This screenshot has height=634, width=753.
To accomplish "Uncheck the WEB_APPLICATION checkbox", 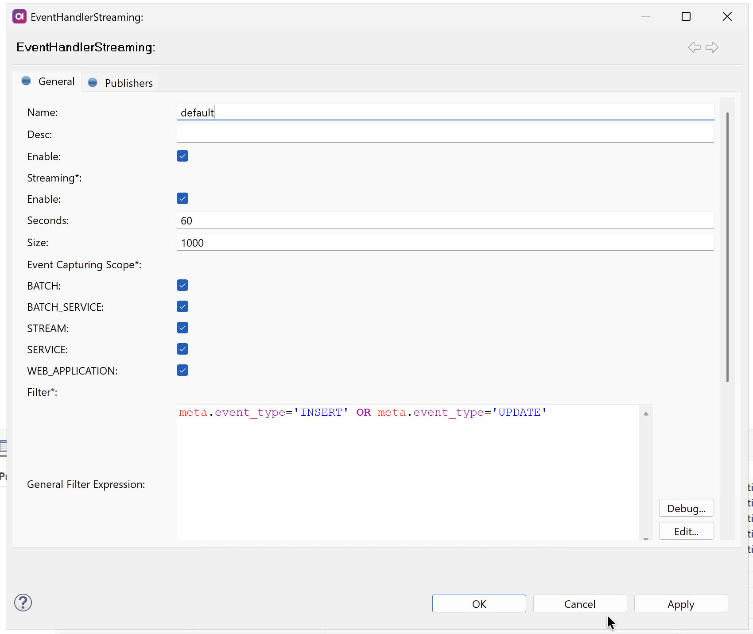I will tap(182, 370).
